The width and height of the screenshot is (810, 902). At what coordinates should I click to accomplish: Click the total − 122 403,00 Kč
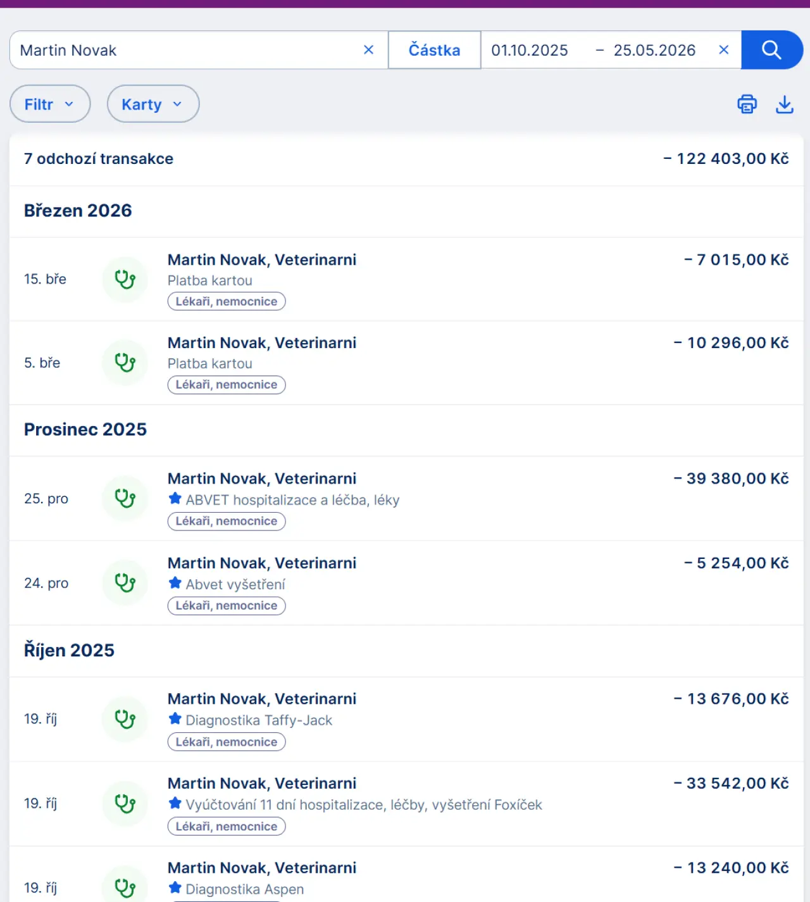click(x=726, y=159)
